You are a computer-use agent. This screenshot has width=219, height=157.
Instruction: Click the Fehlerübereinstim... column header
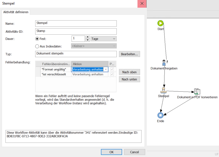tap(56, 64)
